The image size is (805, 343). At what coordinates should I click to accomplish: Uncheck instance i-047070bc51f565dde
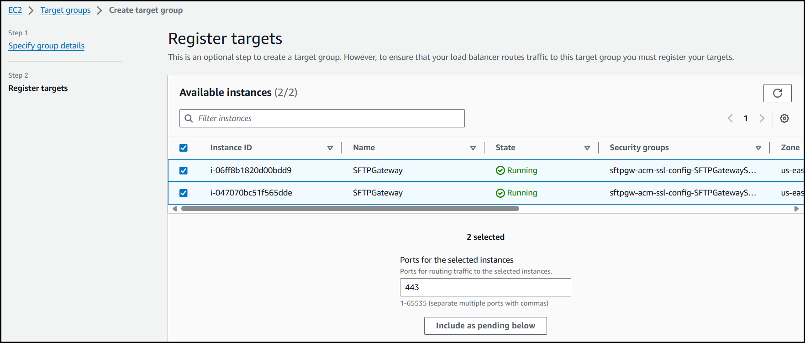(x=184, y=193)
